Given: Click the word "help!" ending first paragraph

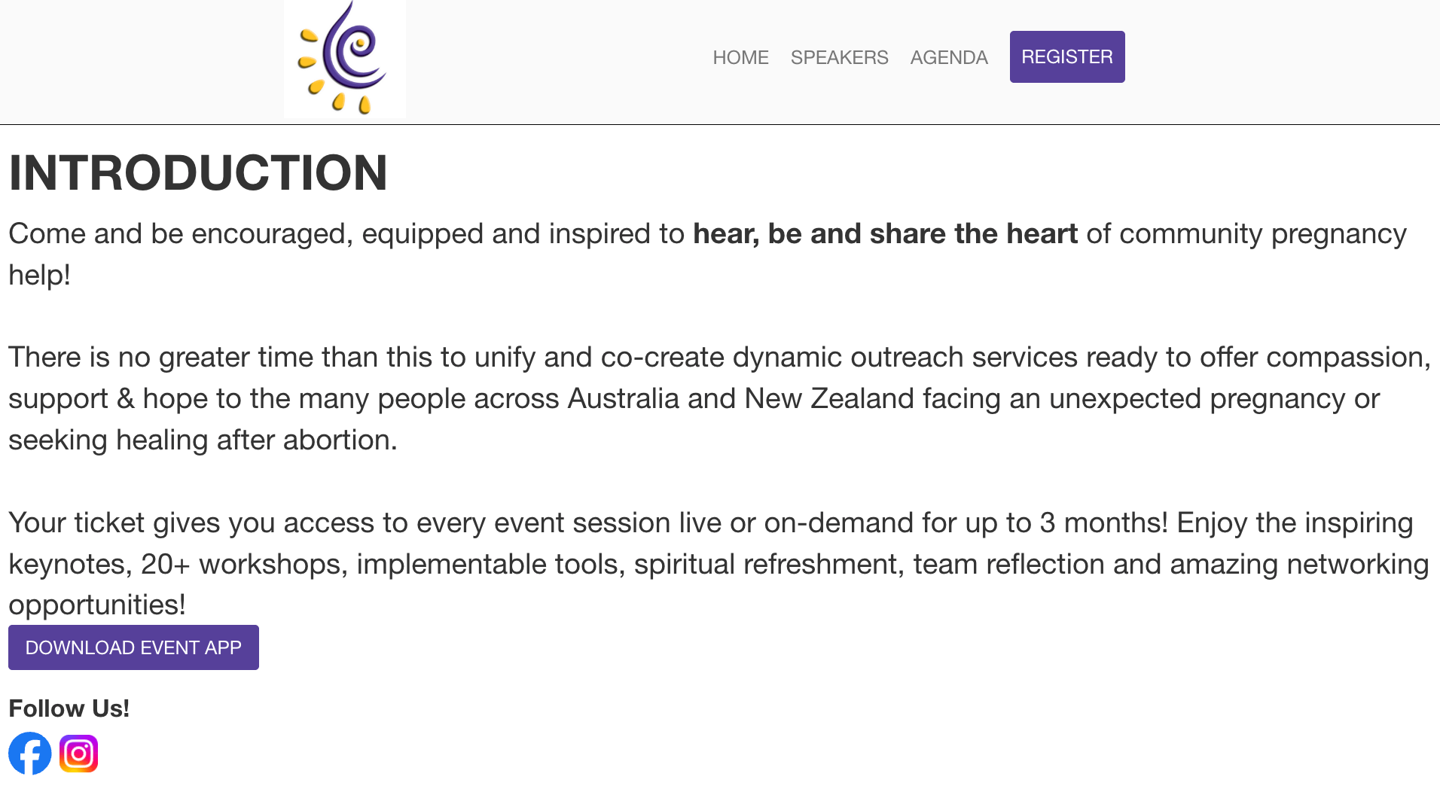Looking at the screenshot, I should pos(39,276).
